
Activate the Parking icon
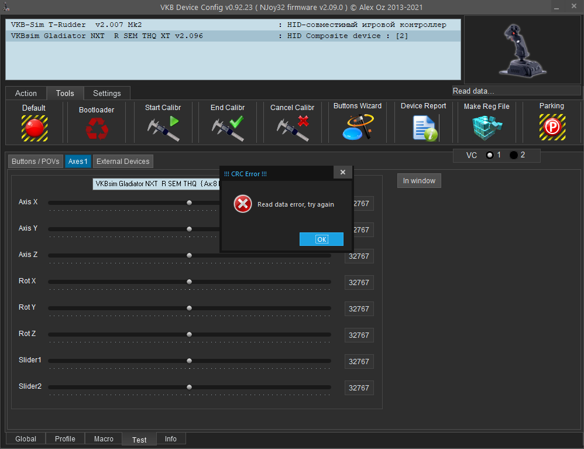[x=552, y=128]
